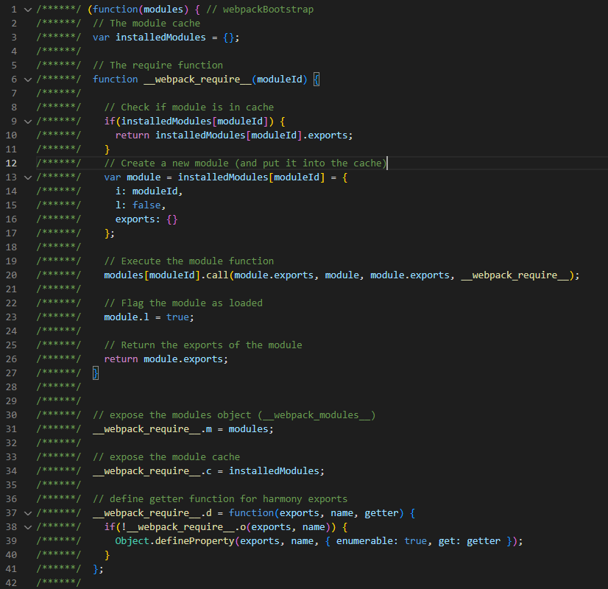The width and height of the screenshot is (608, 589).
Task: Collapse the __webpack_require__ function fold on line 6
Action: coord(28,80)
